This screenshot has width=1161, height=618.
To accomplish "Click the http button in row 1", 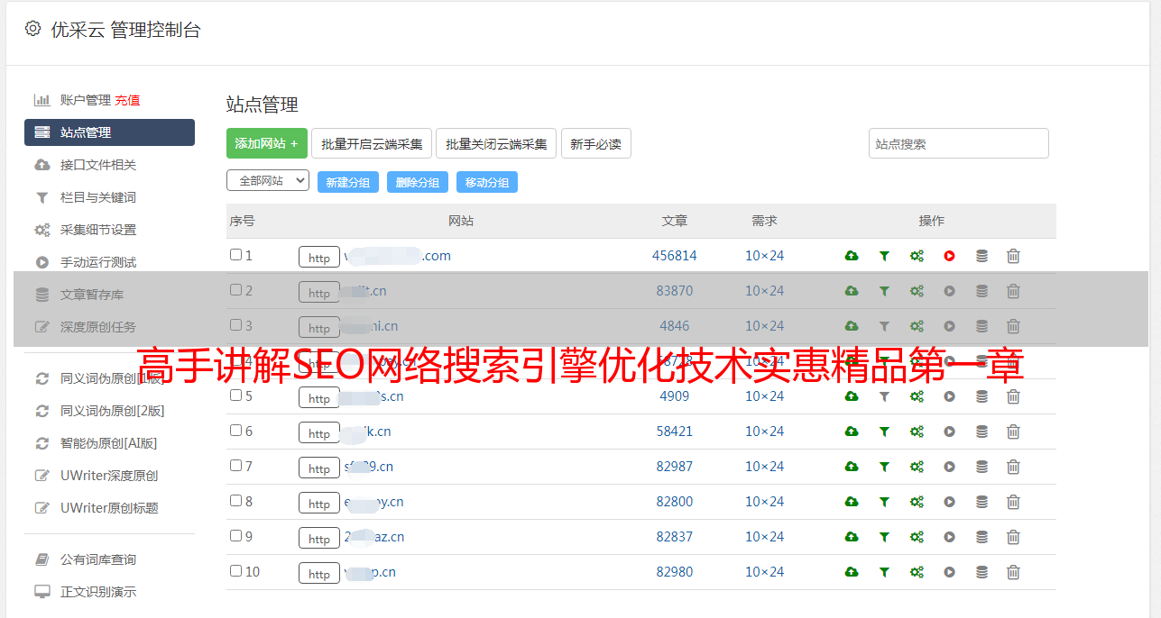I will pos(319,258).
